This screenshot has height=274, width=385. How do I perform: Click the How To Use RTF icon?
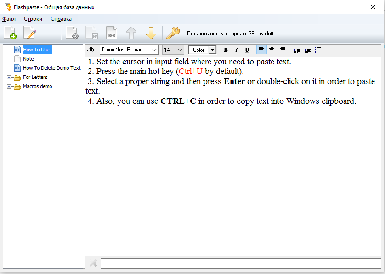(17, 50)
